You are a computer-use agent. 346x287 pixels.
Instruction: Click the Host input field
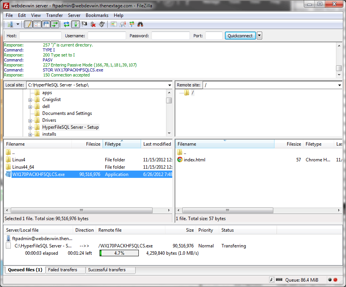tap(40, 35)
